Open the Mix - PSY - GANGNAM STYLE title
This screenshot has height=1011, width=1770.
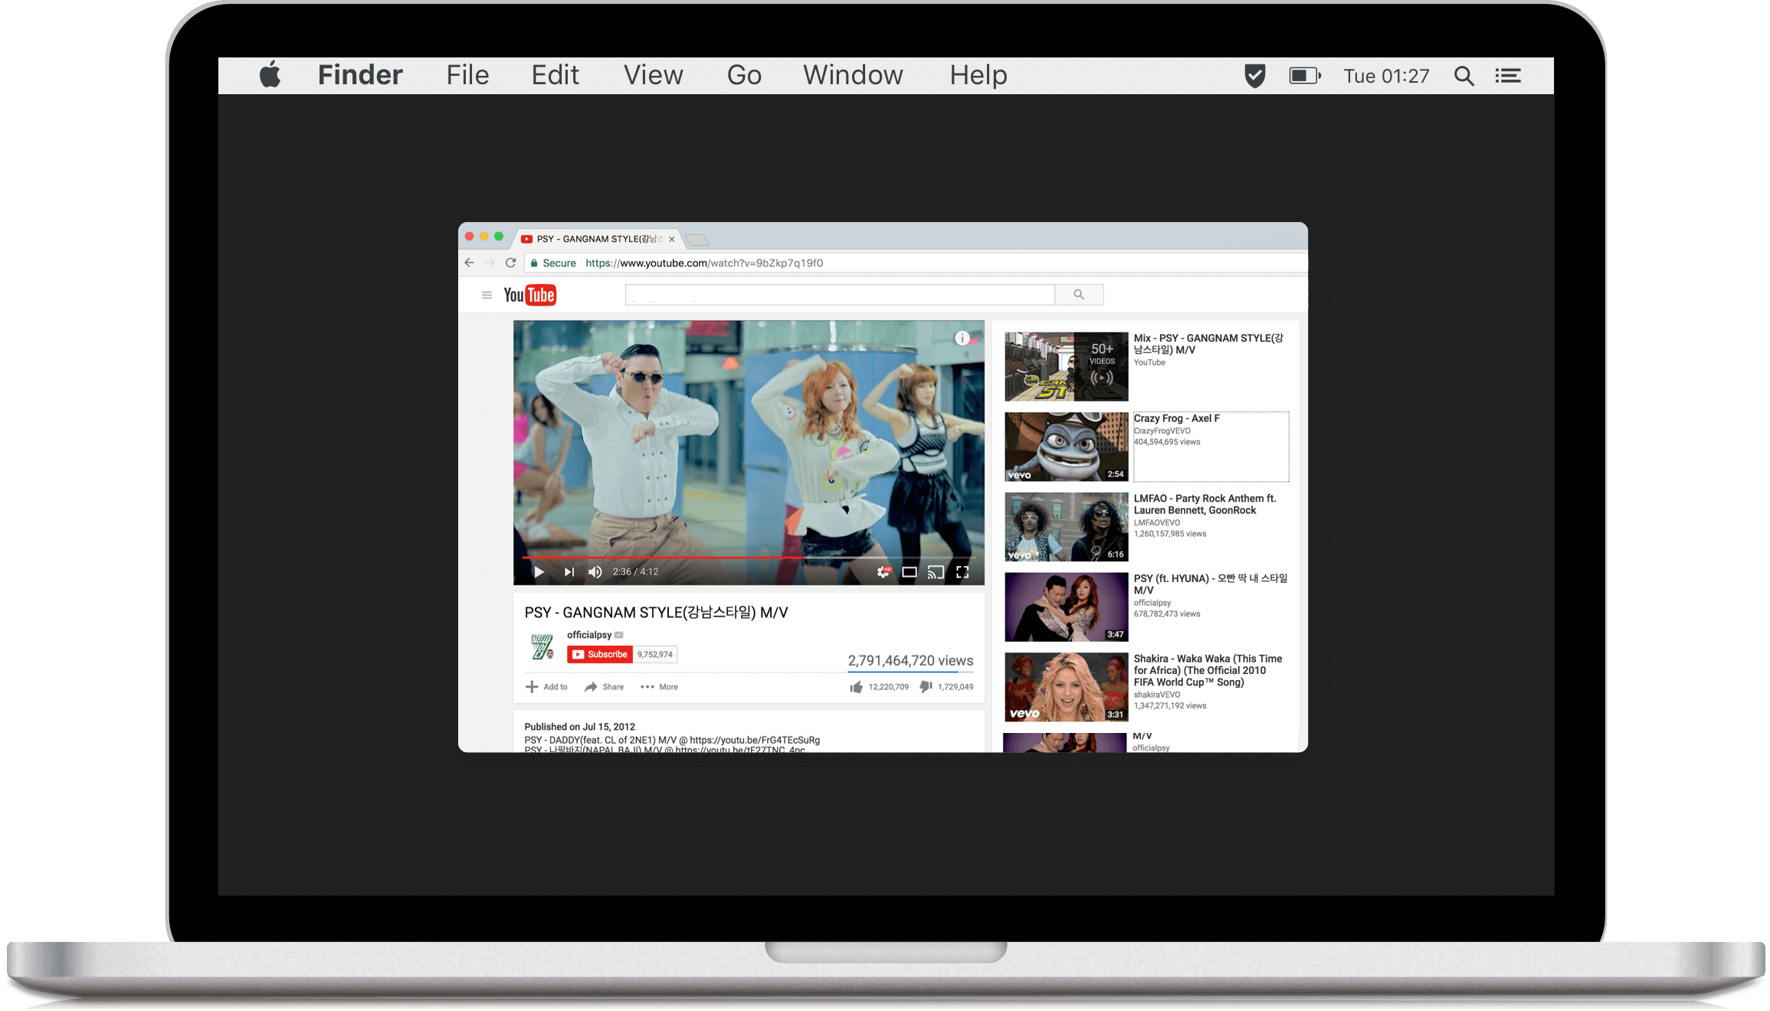[x=1208, y=344]
